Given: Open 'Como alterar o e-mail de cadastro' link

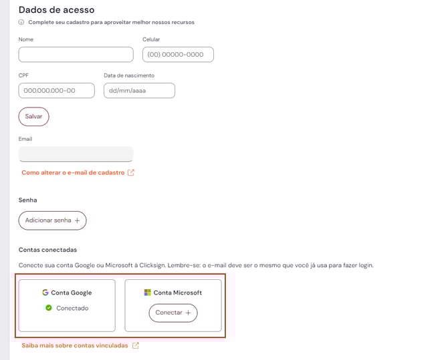Looking at the screenshot, I should (x=74, y=172).
